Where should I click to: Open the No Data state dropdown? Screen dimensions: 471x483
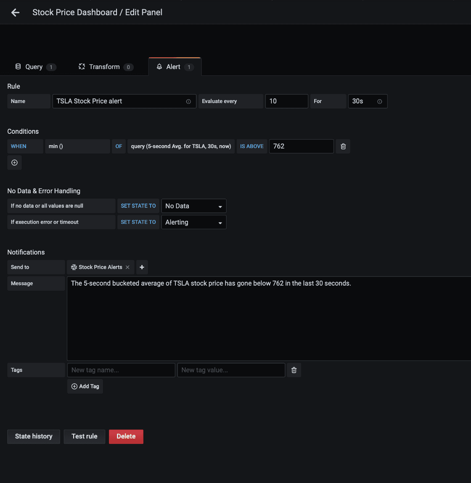point(194,206)
